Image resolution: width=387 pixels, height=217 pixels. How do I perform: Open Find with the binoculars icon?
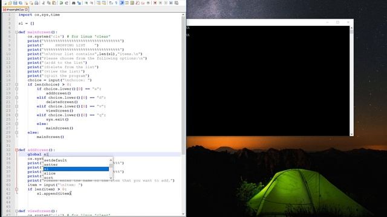click(74, 3)
